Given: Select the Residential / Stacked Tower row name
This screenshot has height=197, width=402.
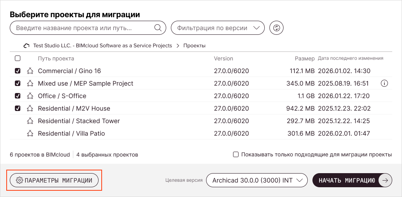Looking at the screenshot, I should (x=79, y=121).
